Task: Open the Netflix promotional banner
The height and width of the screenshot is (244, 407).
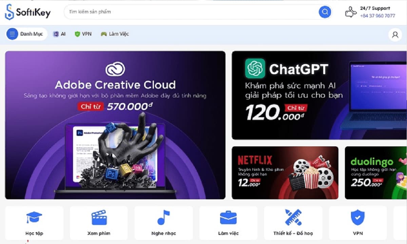Action: pyautogui.click(x=285, y=173)
